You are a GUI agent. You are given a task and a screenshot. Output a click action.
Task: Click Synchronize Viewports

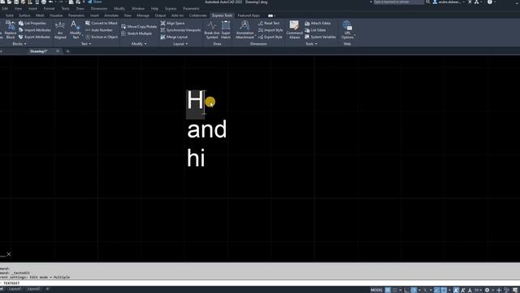(x=180, y=30)
